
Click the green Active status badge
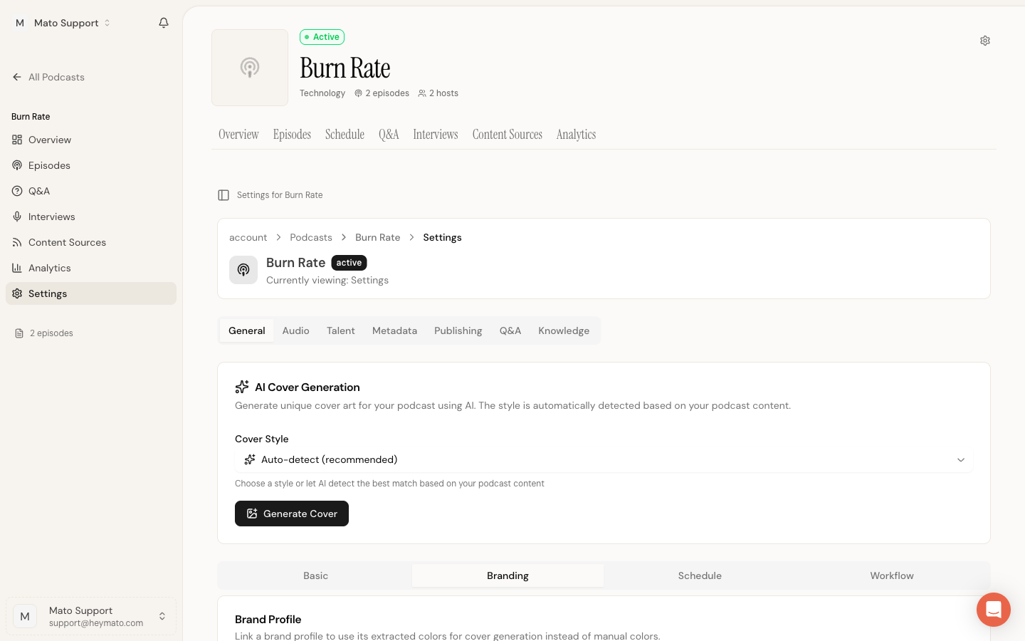coord(322,37)
